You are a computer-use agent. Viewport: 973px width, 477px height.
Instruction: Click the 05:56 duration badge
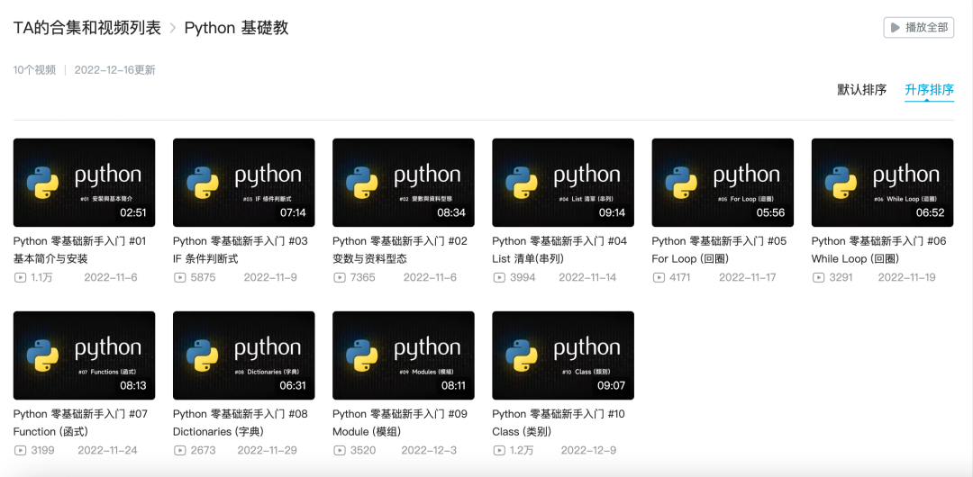[771, 212]
